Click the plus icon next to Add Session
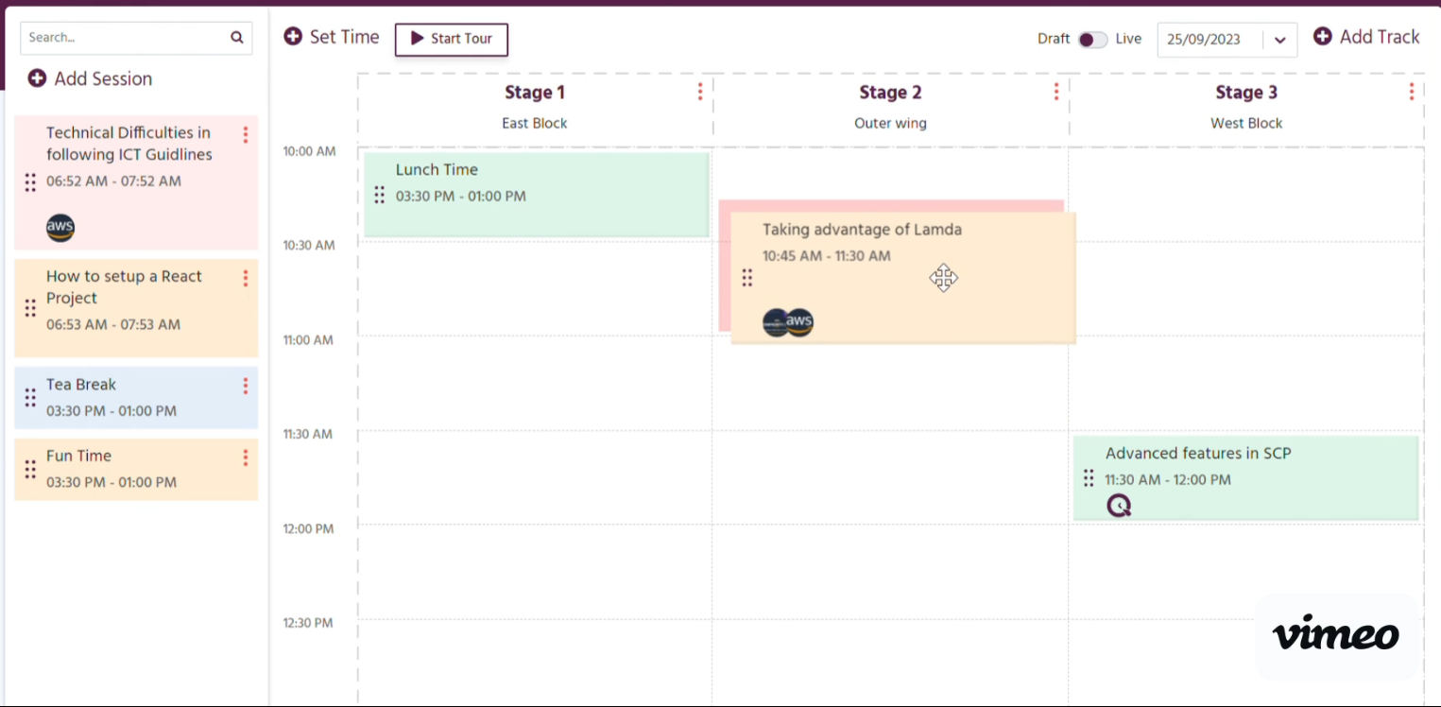This screenshot has width=1441, height=707. [36, 78]
